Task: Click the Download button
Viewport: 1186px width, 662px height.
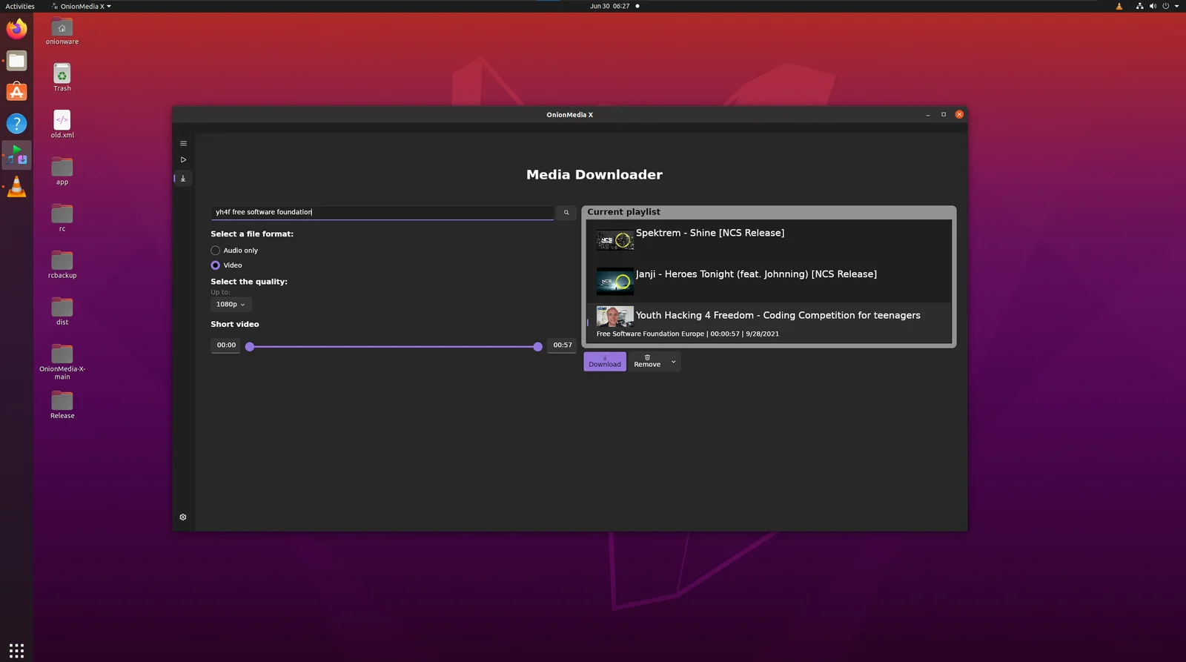Action: point(605,362)
